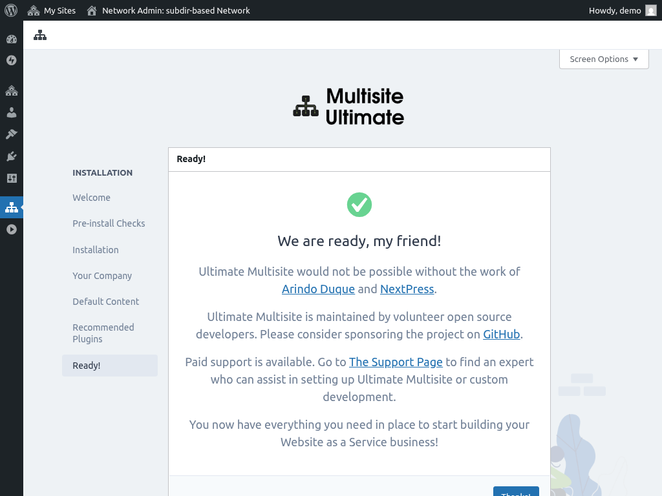Open the Arindo Duque link
The width and height of the screenshot is (662, 496).
[318, 289]
